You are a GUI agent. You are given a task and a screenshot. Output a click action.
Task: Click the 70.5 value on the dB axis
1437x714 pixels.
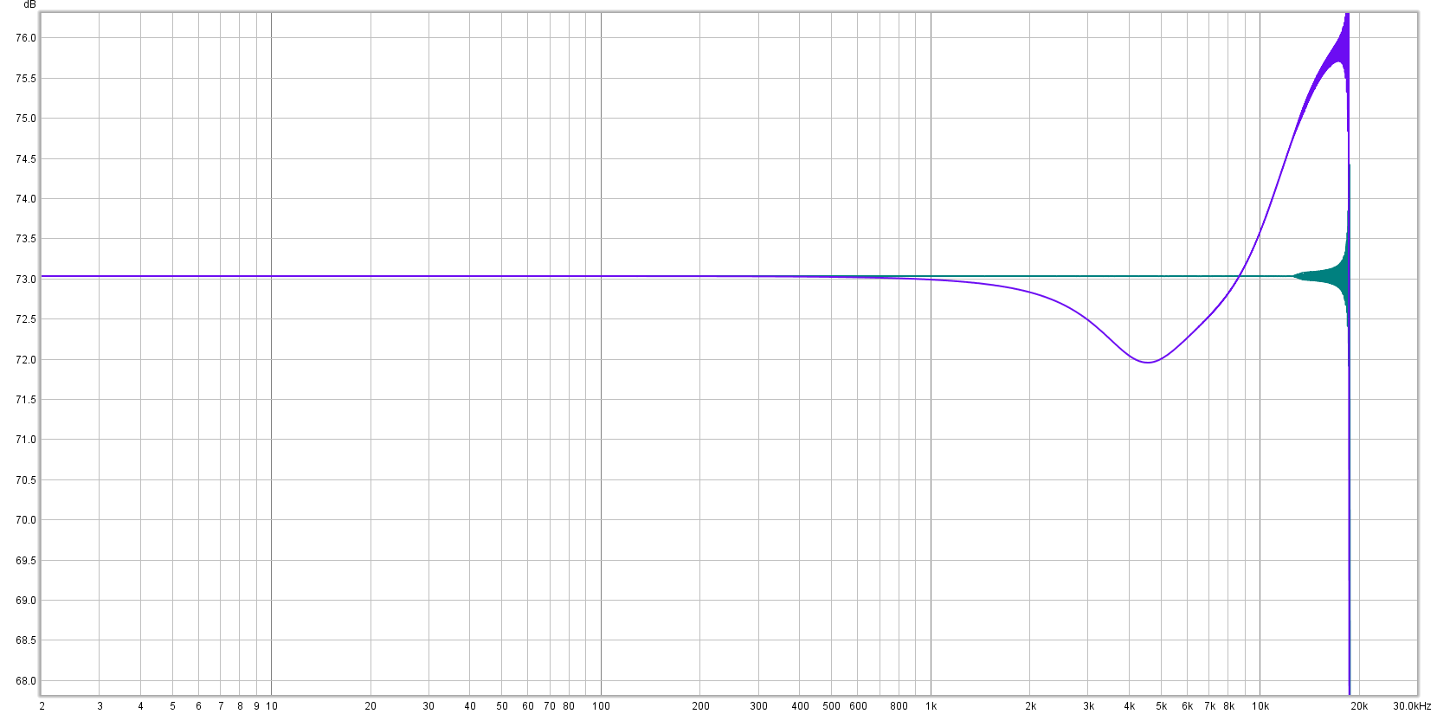click(26, 480)
